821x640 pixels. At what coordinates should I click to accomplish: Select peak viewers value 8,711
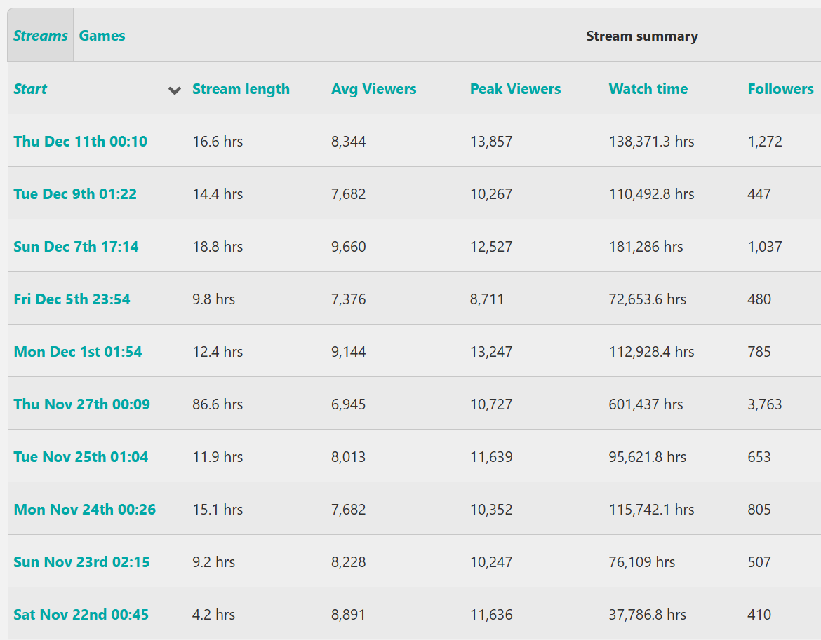487,299
